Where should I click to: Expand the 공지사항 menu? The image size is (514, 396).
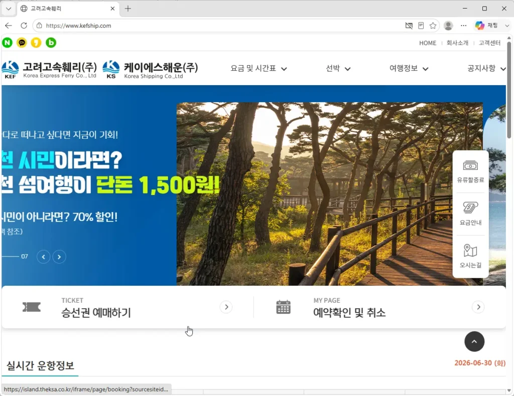click(x=486, y=68)
